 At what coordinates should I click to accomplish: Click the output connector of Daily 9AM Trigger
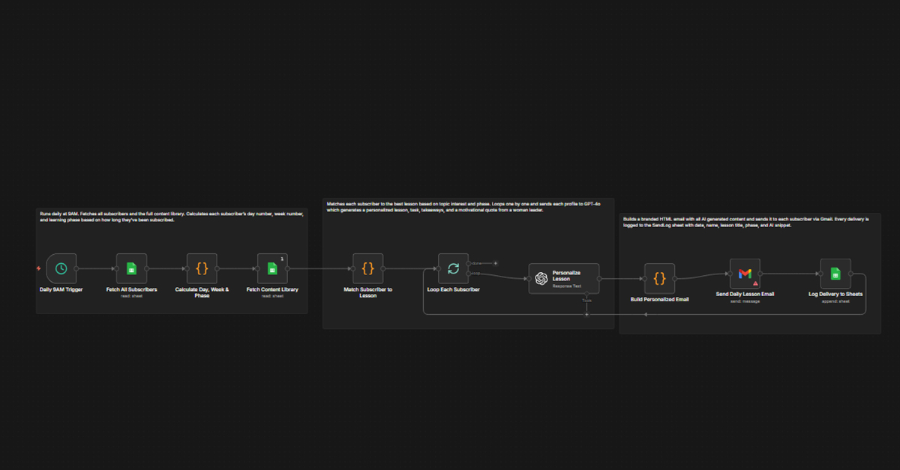[76, 268]
